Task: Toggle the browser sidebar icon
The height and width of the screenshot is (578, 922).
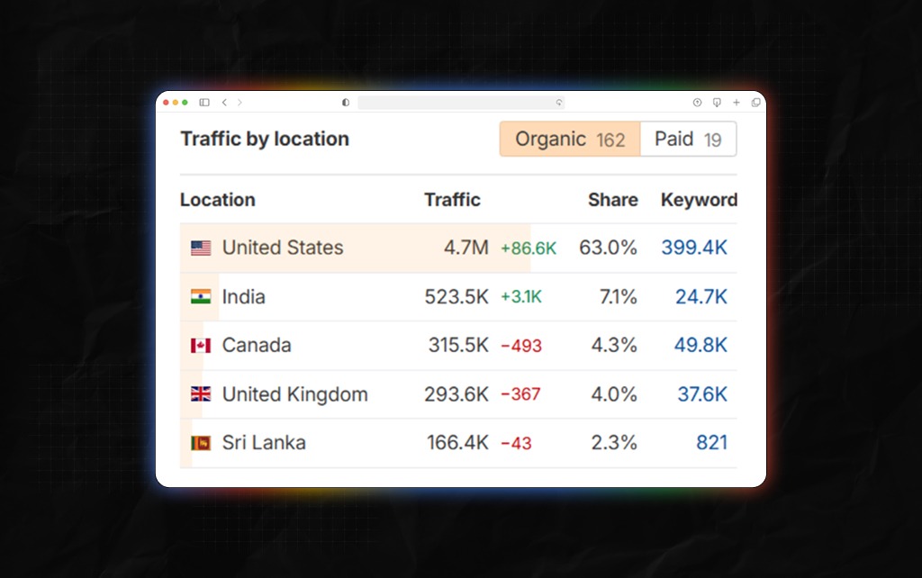Action: (204, 103)
